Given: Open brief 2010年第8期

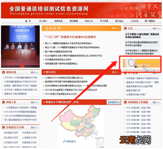Looking at the screenshot, I should coord(139,132).
